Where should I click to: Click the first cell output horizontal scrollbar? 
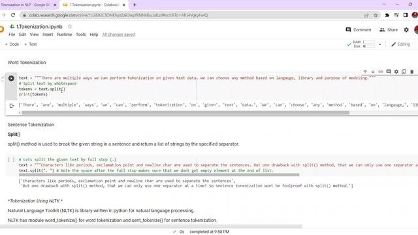pyautogui.click(x=185, y=113)
